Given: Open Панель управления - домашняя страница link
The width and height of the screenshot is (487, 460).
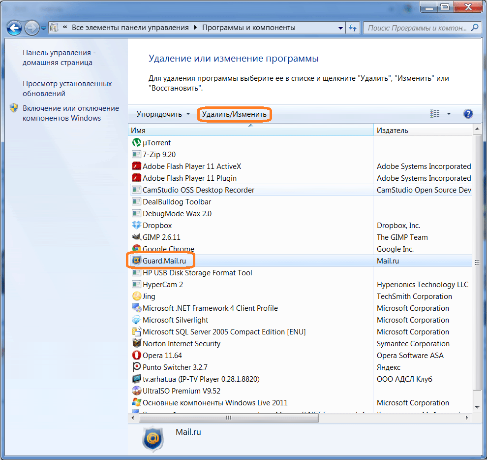Looking at the screenshot, I should pyautogui.click(x=59, y=58).
